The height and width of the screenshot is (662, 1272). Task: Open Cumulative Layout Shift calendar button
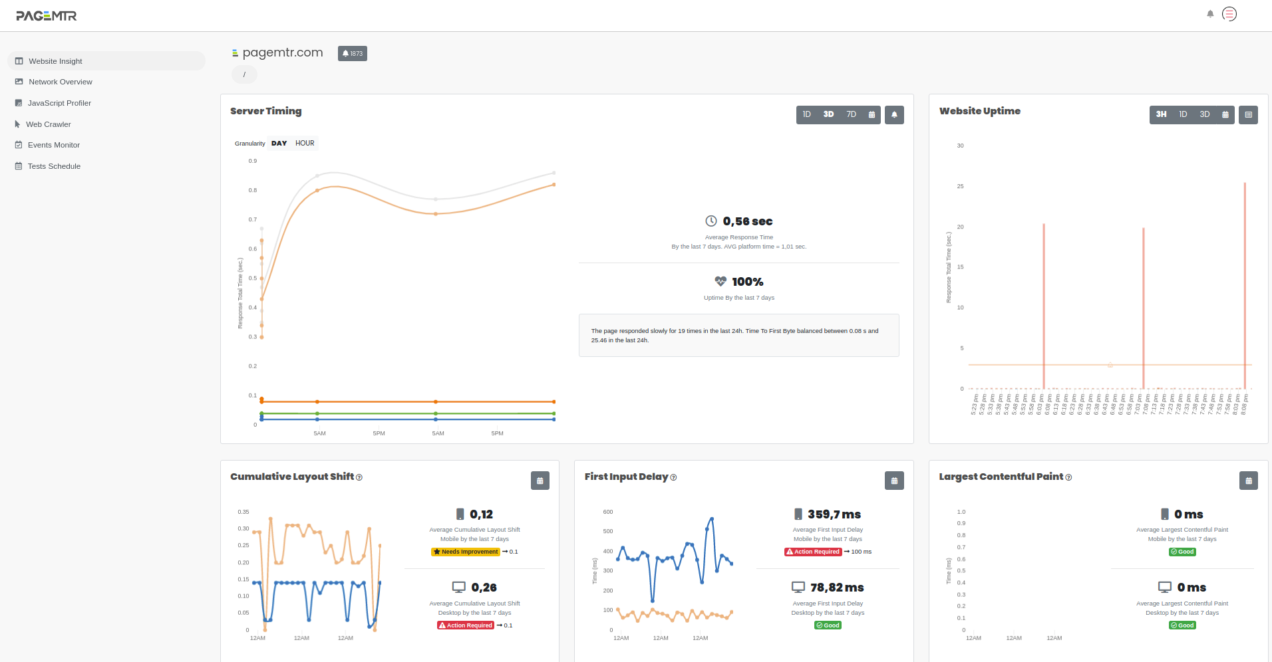[540, 481]
